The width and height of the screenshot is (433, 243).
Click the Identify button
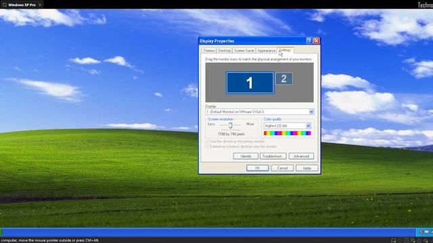(246, 156)
